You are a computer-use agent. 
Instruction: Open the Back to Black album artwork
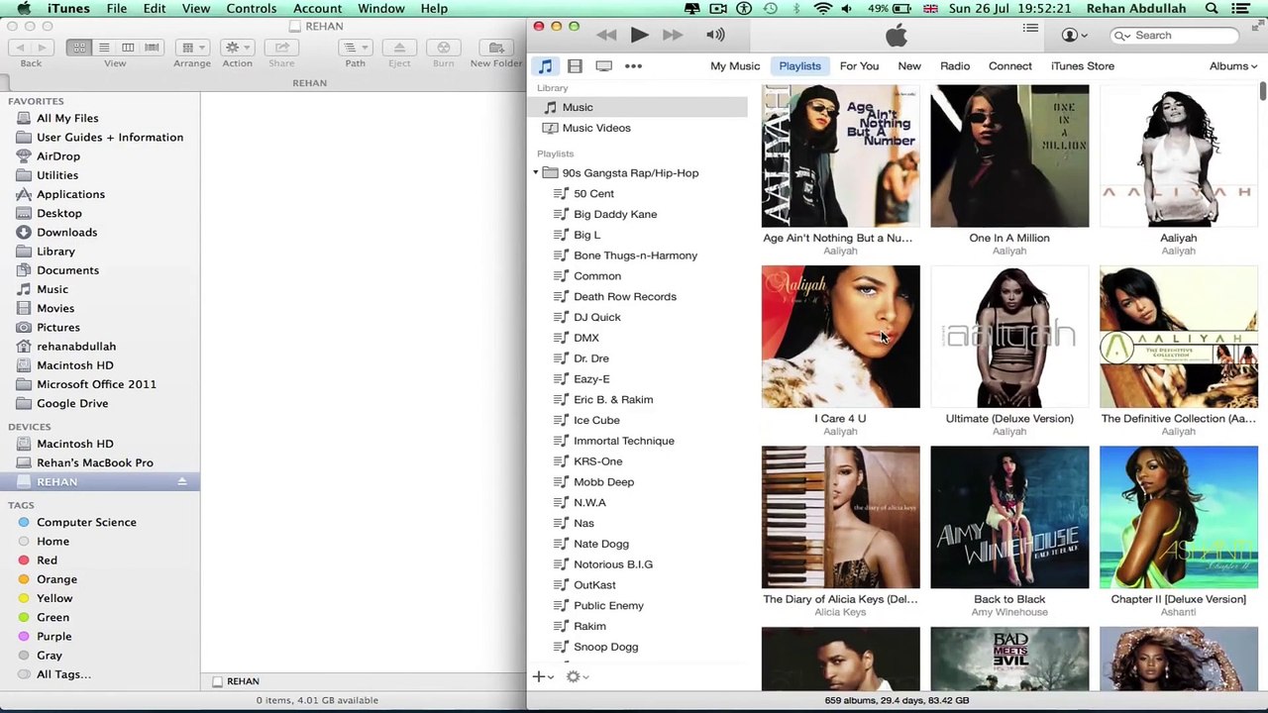pyautogui.click(x=1009, y=518)
